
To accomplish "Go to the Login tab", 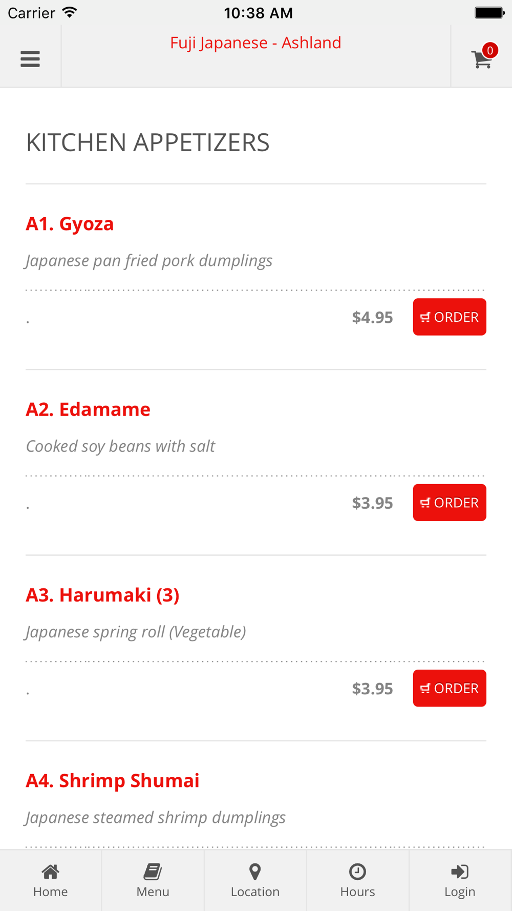I will (460, 880).
